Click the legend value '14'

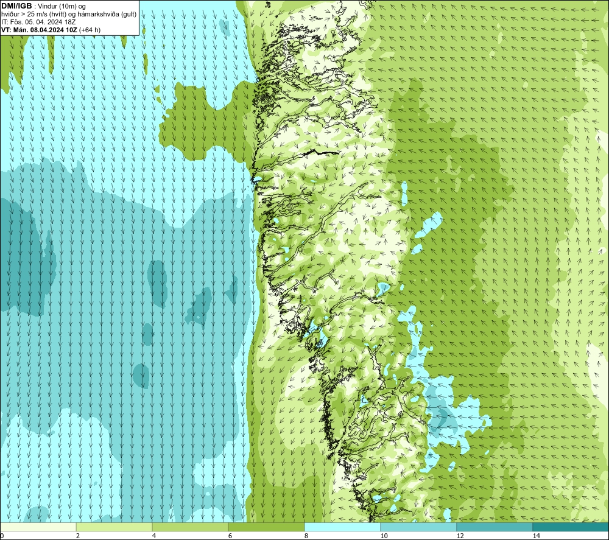tap(536, 536)
